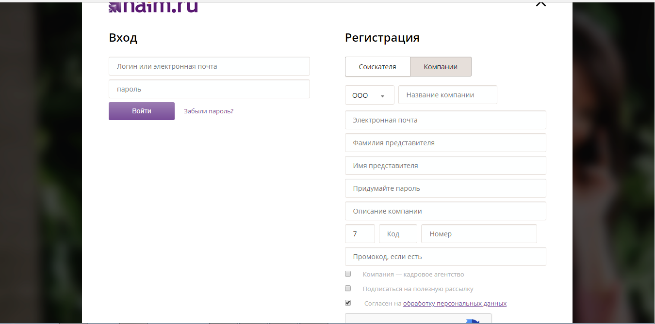This screenshot has width=655, height=324.
Task: Follow the обработку персональных данных link
Action: click(x=455, y=303)
